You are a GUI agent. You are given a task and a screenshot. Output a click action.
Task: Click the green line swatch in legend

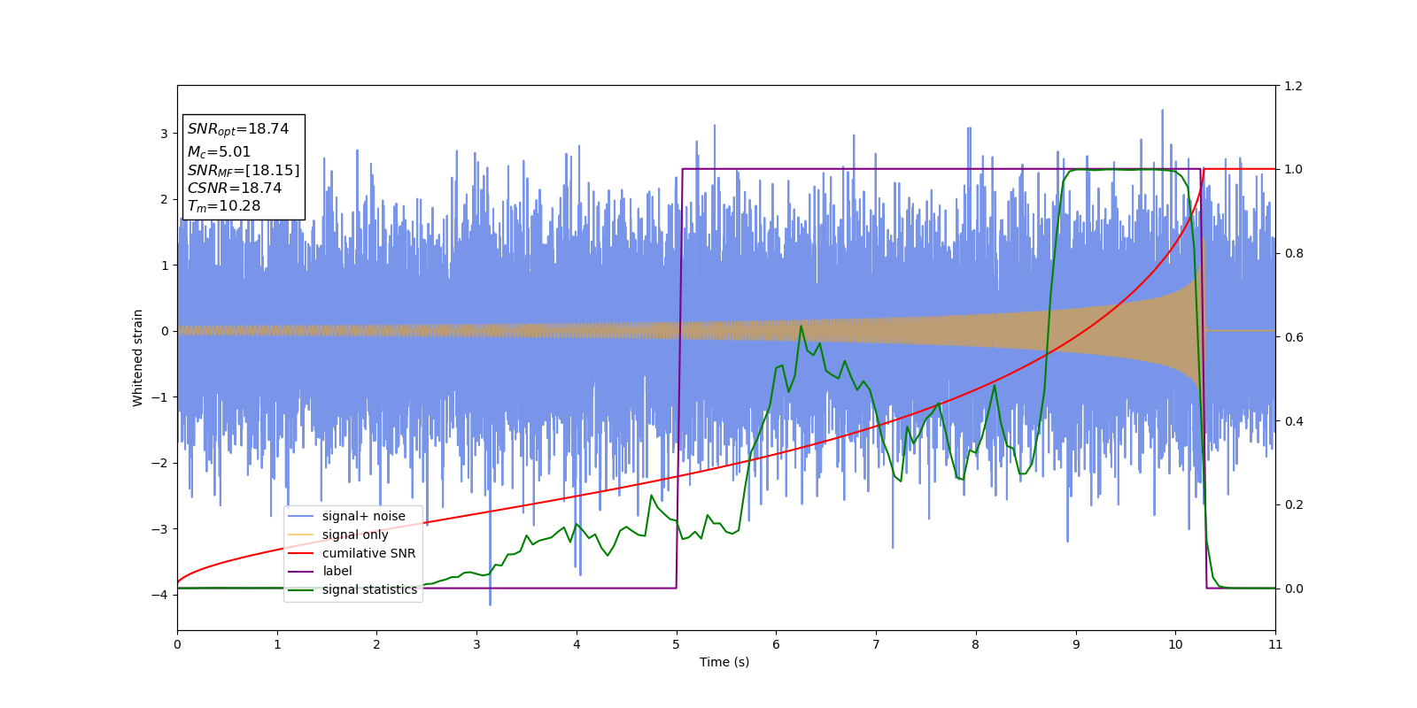point(301,590)
